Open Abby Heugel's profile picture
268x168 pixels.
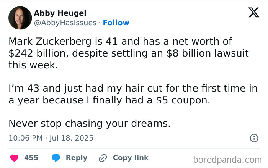[20, 18]
